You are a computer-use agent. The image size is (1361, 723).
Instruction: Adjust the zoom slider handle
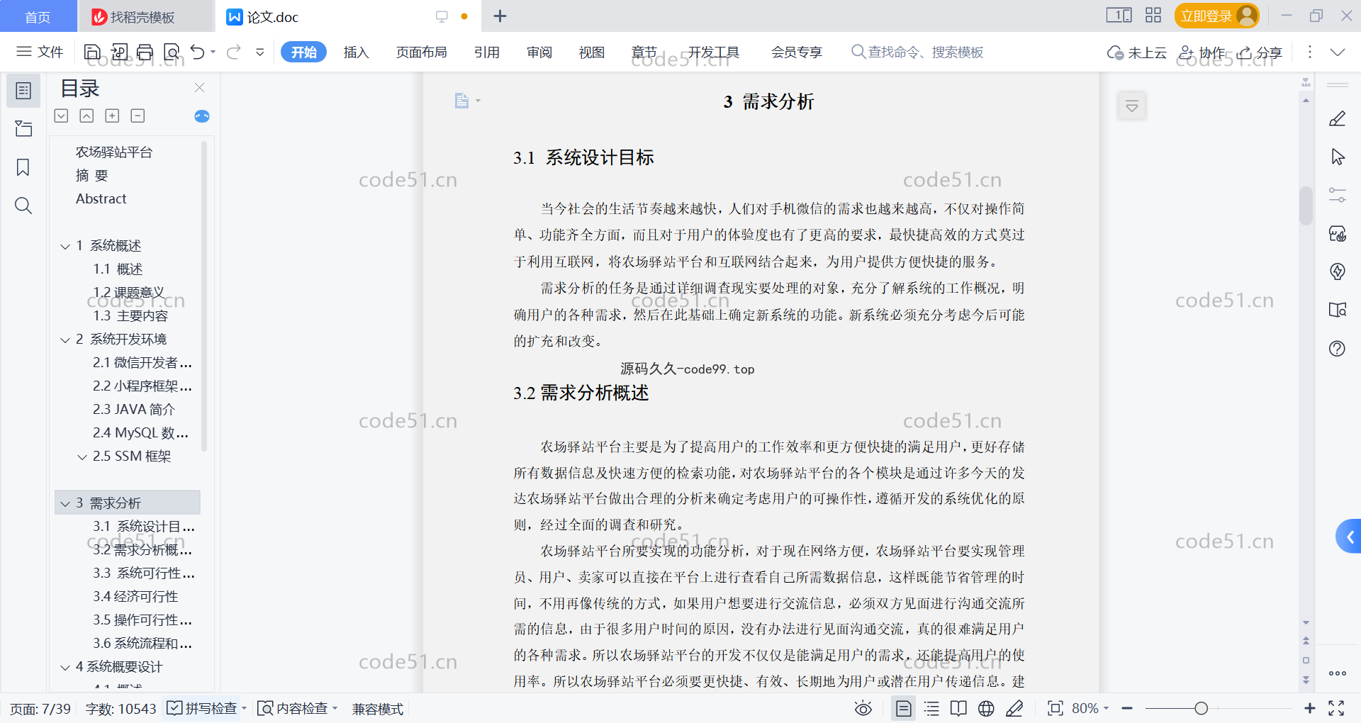(1201, 708)
